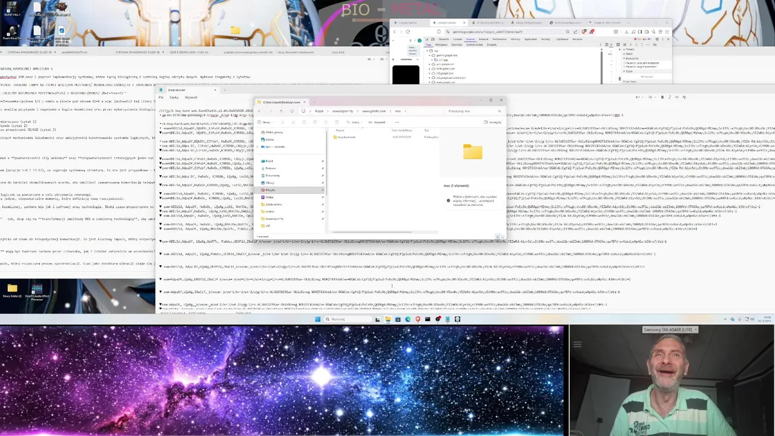Open File Explorer from the taskbar
This screenshot has width=775, height=436.
point(388,319)
